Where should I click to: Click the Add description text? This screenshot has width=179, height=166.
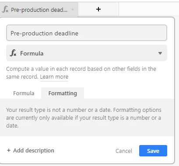coord(34,150)
